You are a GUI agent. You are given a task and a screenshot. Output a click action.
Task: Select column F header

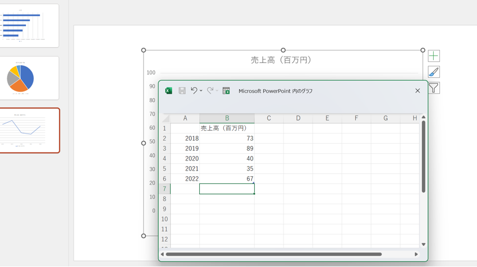(356, 118)
